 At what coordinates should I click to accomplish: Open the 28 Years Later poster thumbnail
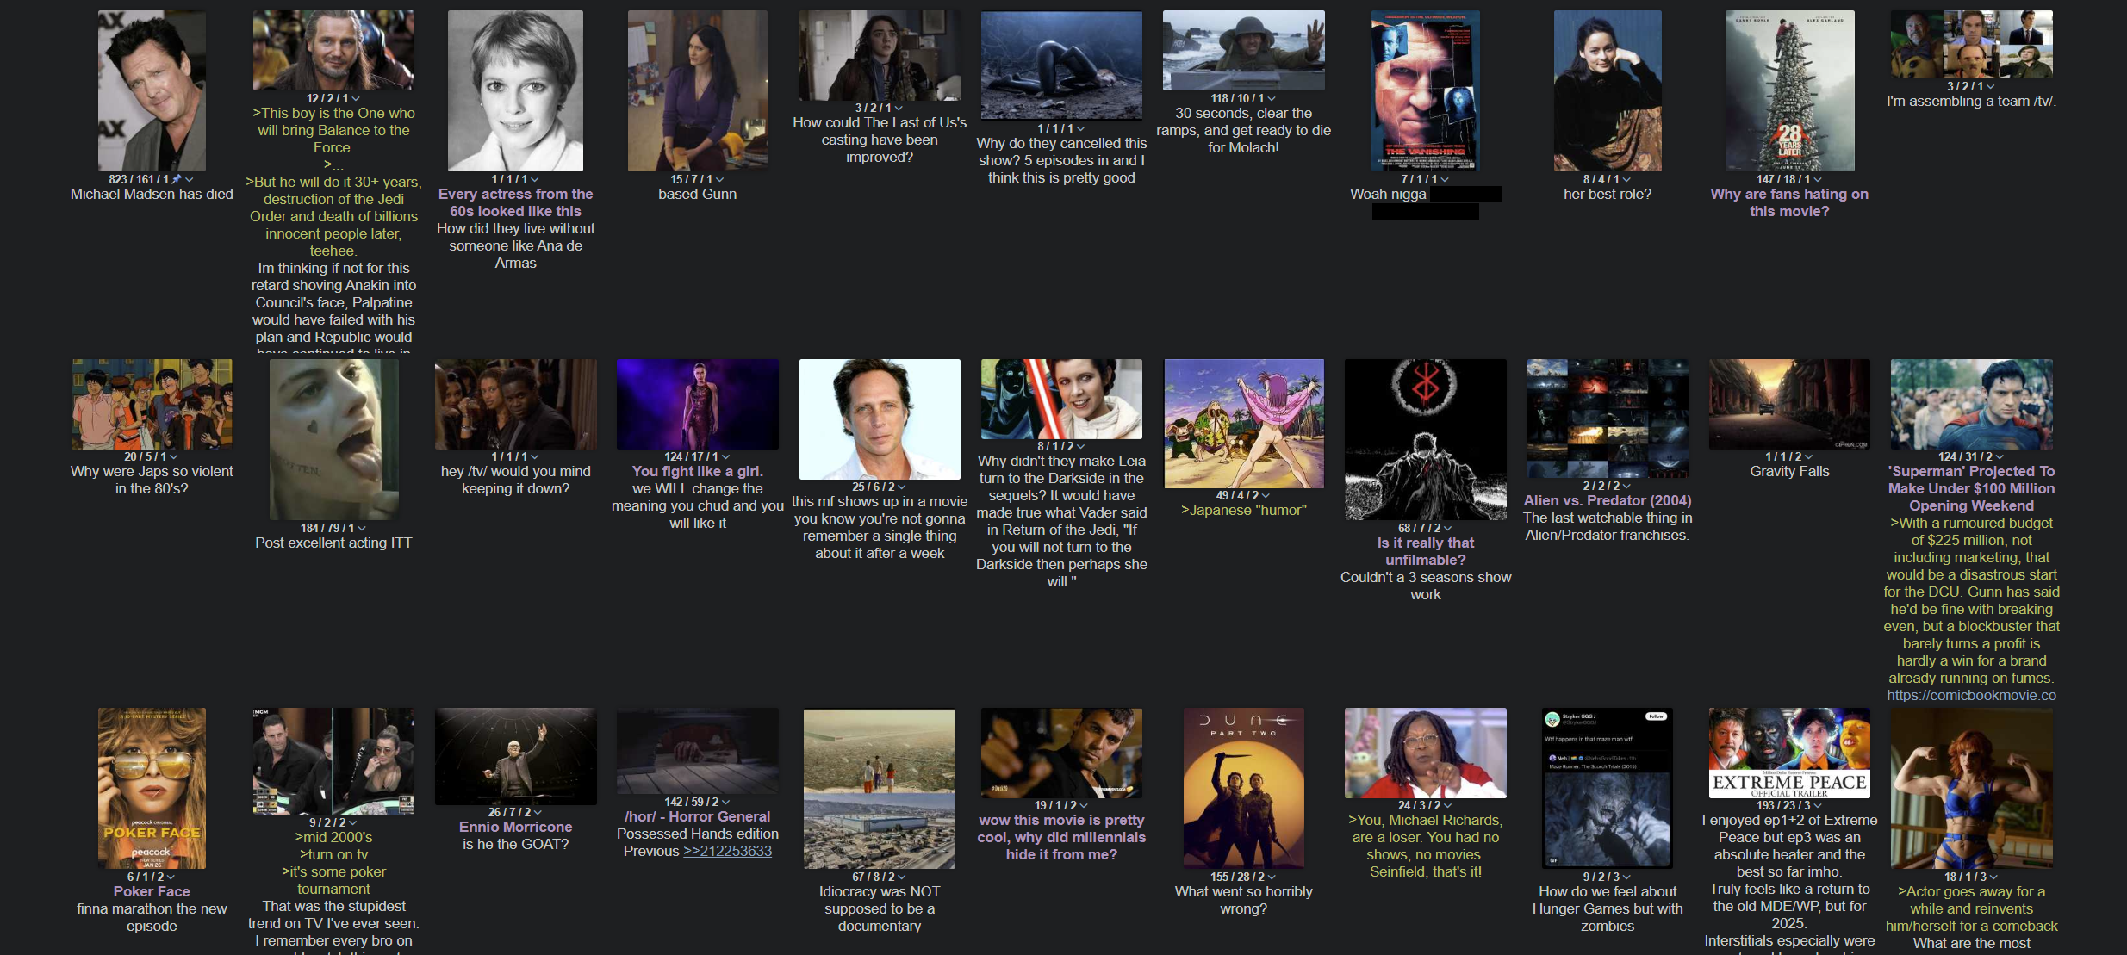pos(1789,90)
